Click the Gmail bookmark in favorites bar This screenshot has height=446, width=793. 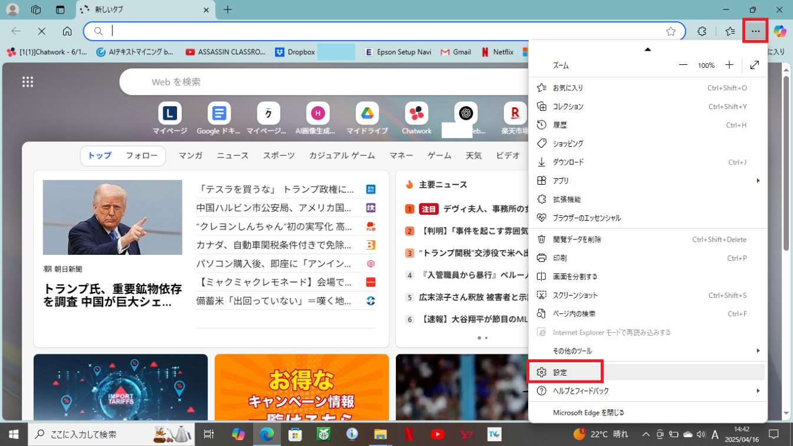click(456, 52)
